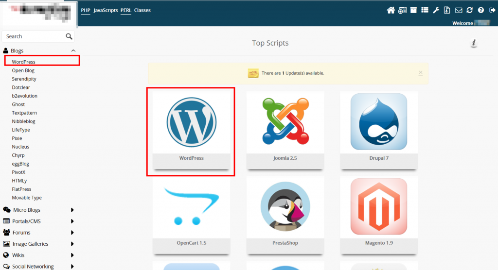Viewport: 498px width, 270px height.
Task: Switch to the PHP tab
Action: tap(86, 10)
